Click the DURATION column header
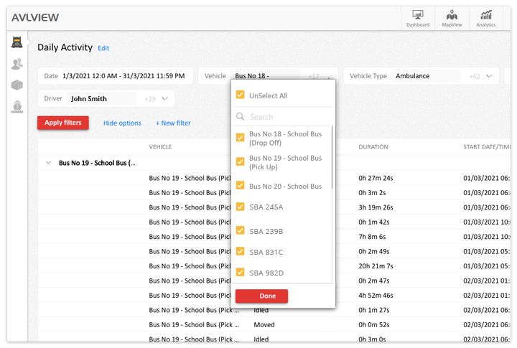The height and width of the screenshot is (348, 517). [373, 147]
